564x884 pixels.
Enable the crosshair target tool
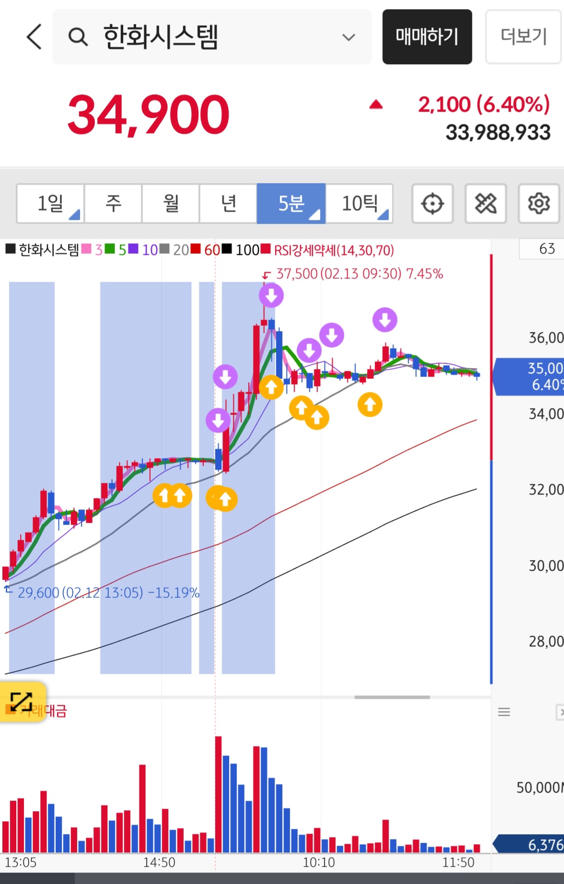tap(433, 204)
